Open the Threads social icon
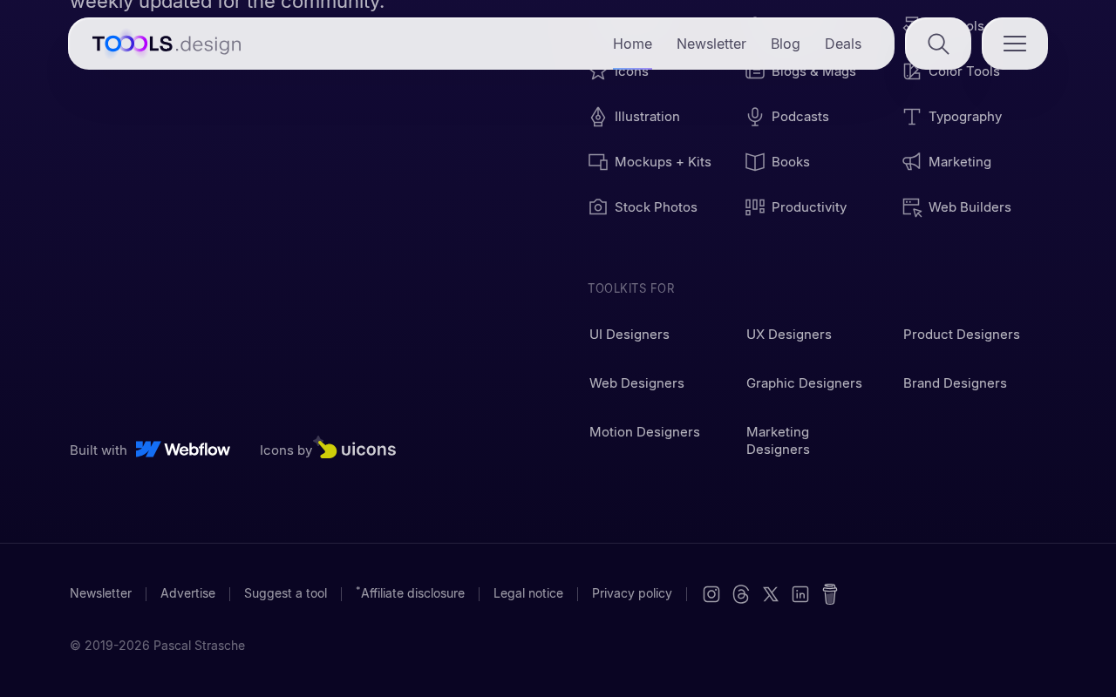Screen dimensions: 1116x697 741,594
